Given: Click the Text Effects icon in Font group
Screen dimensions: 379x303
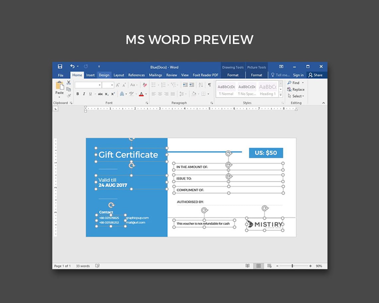Looking at the screenshot, I should point(122,94).
